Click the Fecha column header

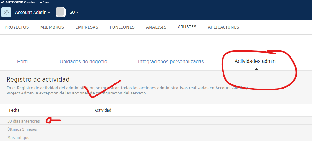coord(14,110)
